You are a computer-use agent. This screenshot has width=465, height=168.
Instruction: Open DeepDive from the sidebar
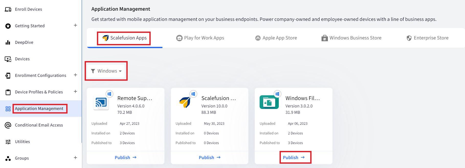tap(24, 43)
